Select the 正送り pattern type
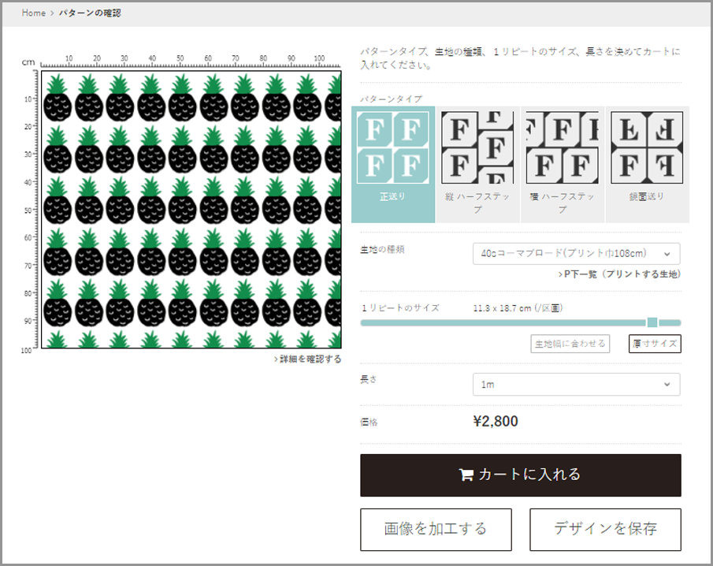 click(x=393, y=164)
